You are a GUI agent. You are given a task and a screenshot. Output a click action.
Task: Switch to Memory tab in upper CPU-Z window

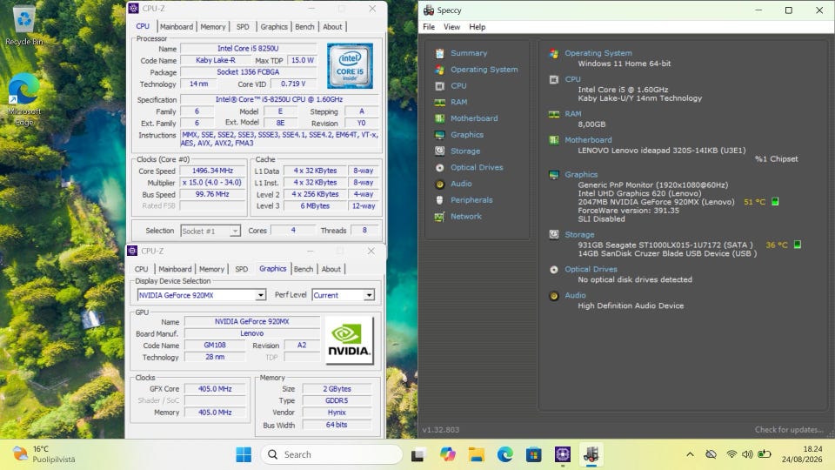click(x=213, y=27)
